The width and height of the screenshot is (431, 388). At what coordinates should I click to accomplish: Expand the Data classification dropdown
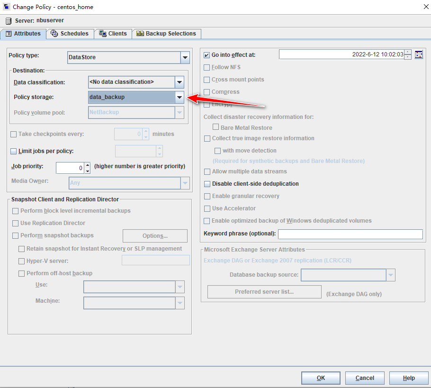(179, 82)
